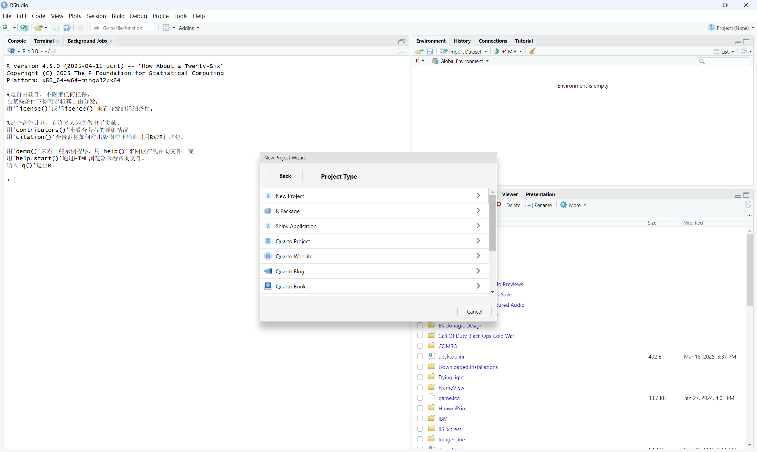This screenshot has height=452, width=757.
Task: Click the Import Dataset table icon
Action: pyautogui.click(x=444, y=51)
